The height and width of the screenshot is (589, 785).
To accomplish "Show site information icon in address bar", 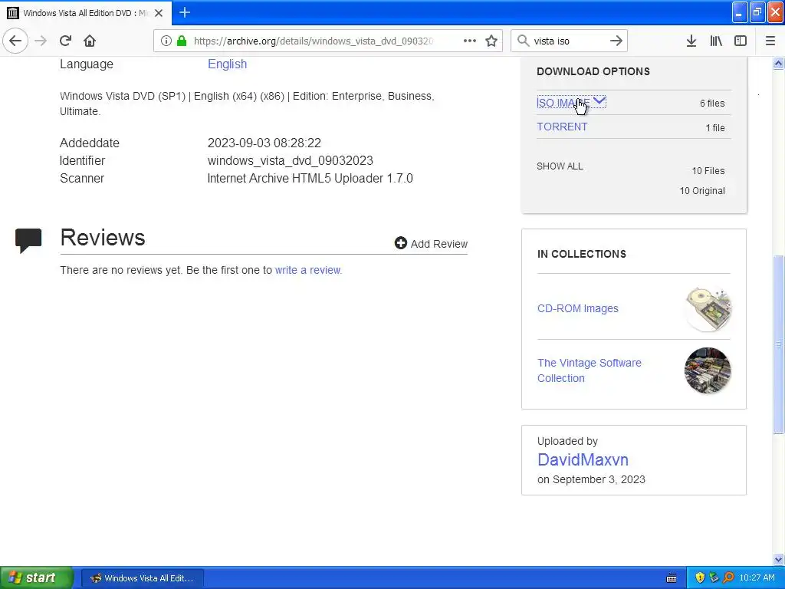I will pos(166,41).
